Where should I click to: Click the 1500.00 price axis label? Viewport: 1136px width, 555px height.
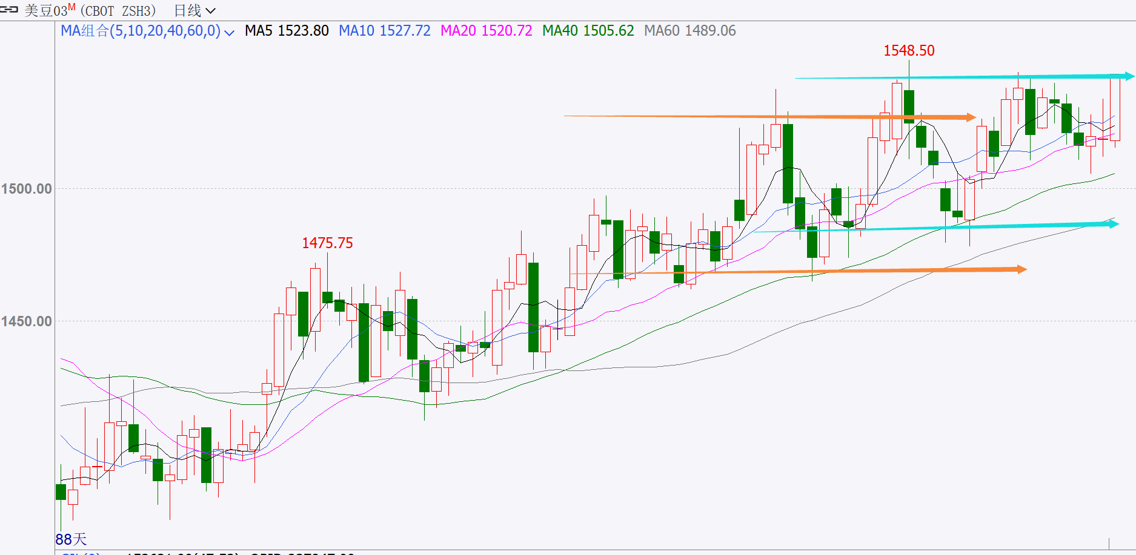(27, 189)
